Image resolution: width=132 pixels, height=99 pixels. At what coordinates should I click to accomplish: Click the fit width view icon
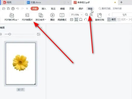click(81, 20)
